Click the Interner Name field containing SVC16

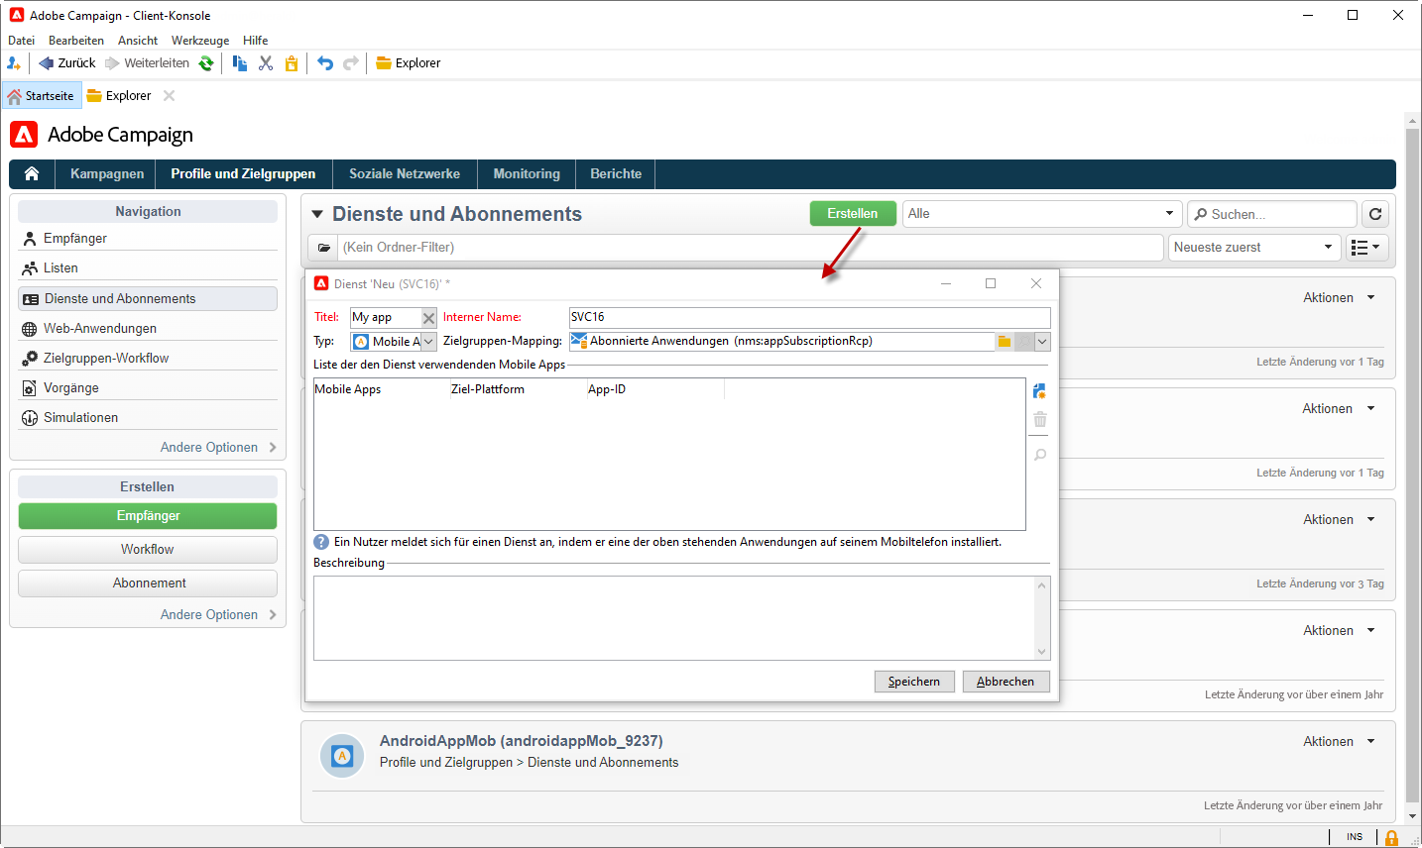point(809,317)
